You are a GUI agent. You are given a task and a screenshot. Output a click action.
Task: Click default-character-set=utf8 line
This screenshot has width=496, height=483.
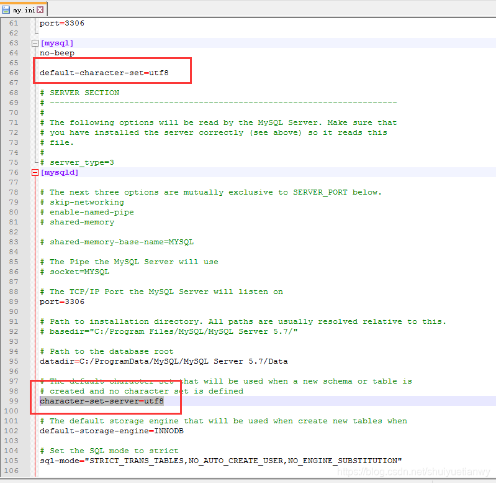tap(104, 73)
